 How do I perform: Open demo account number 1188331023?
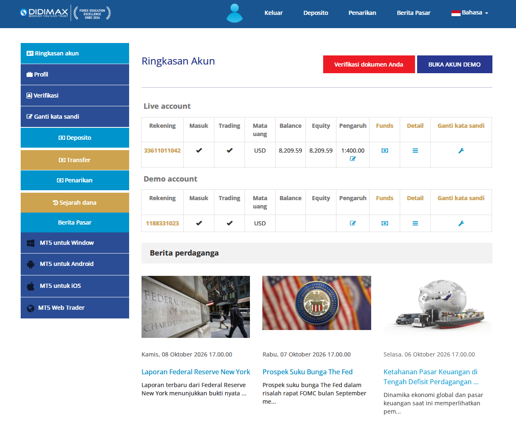pyautogui.click(x=162, y=223)
